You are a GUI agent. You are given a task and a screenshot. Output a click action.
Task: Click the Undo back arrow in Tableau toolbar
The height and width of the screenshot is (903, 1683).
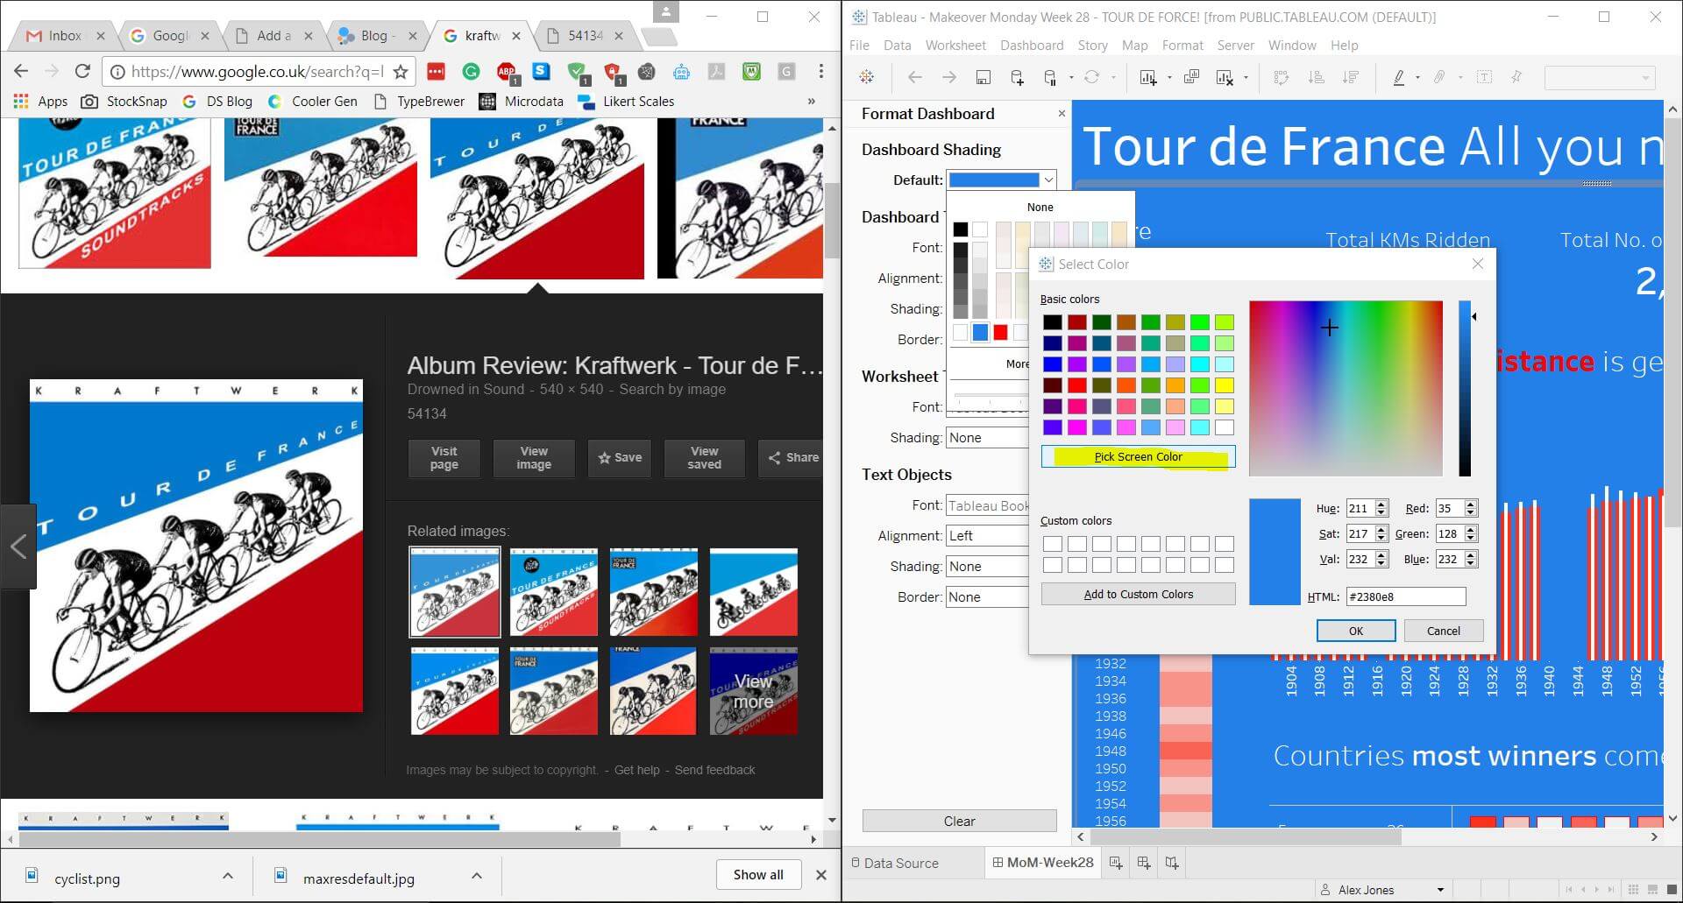pos(914,77)
